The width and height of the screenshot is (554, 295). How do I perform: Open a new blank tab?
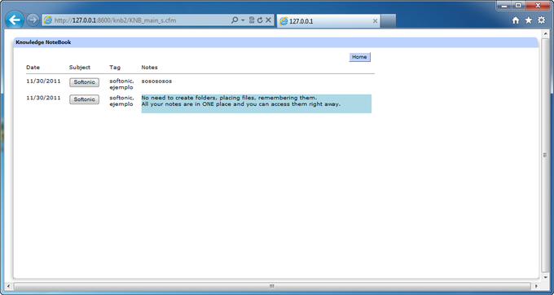(x=389, y=21)
